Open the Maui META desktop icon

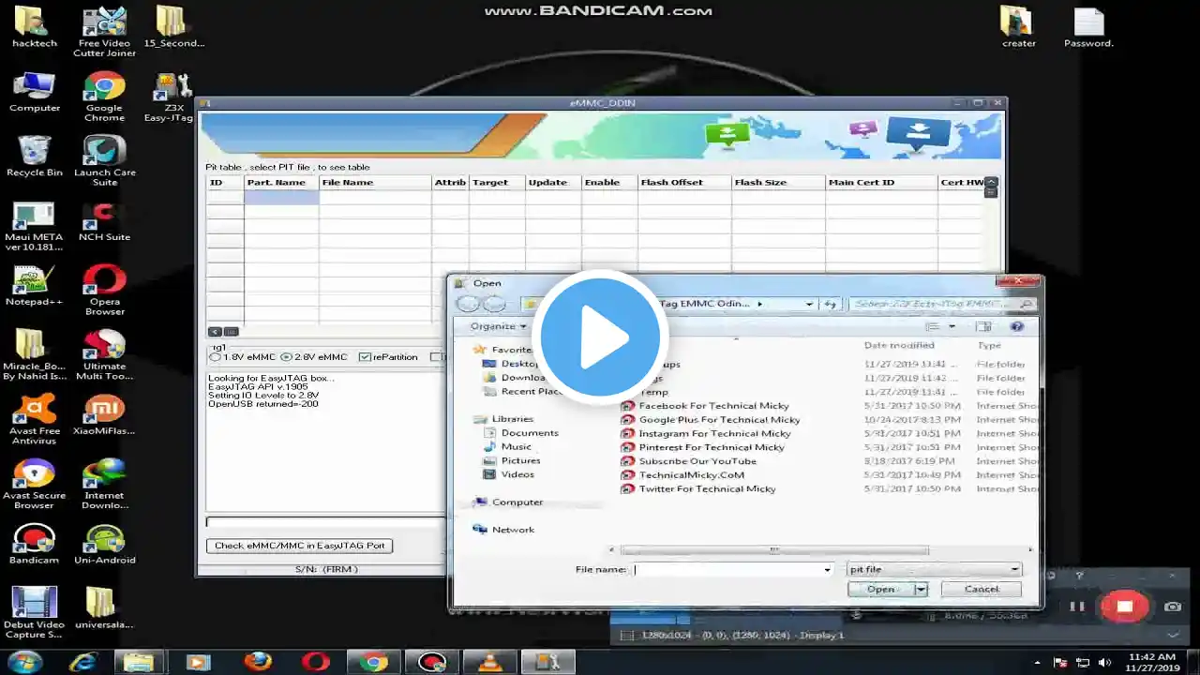click(x=35, y=227)
